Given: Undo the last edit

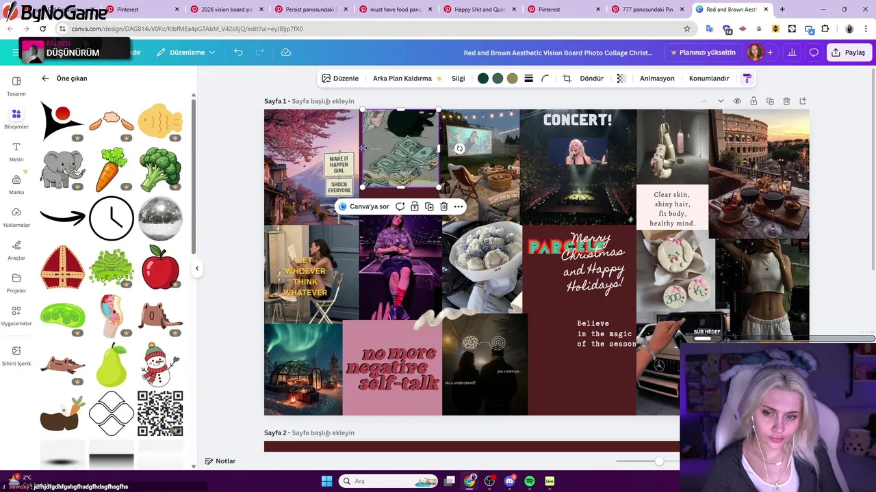Looking at the screenshot, I should click(x=238, y=53).
